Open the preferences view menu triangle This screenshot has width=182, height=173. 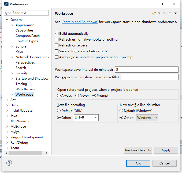click(175, 13)
